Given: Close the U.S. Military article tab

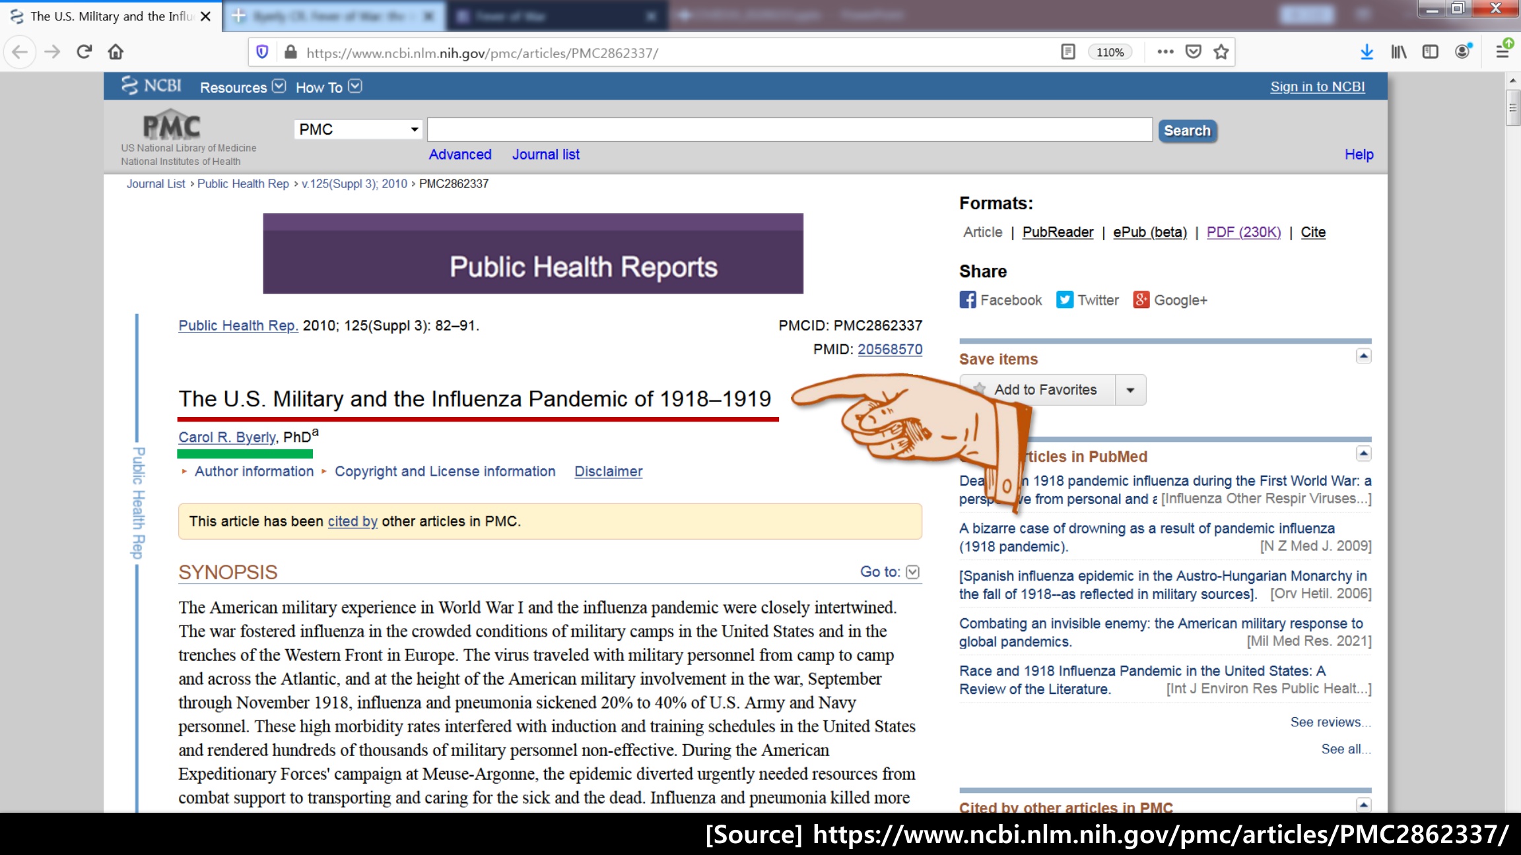Looking at the screenshot, I should (x=206, y=16).
